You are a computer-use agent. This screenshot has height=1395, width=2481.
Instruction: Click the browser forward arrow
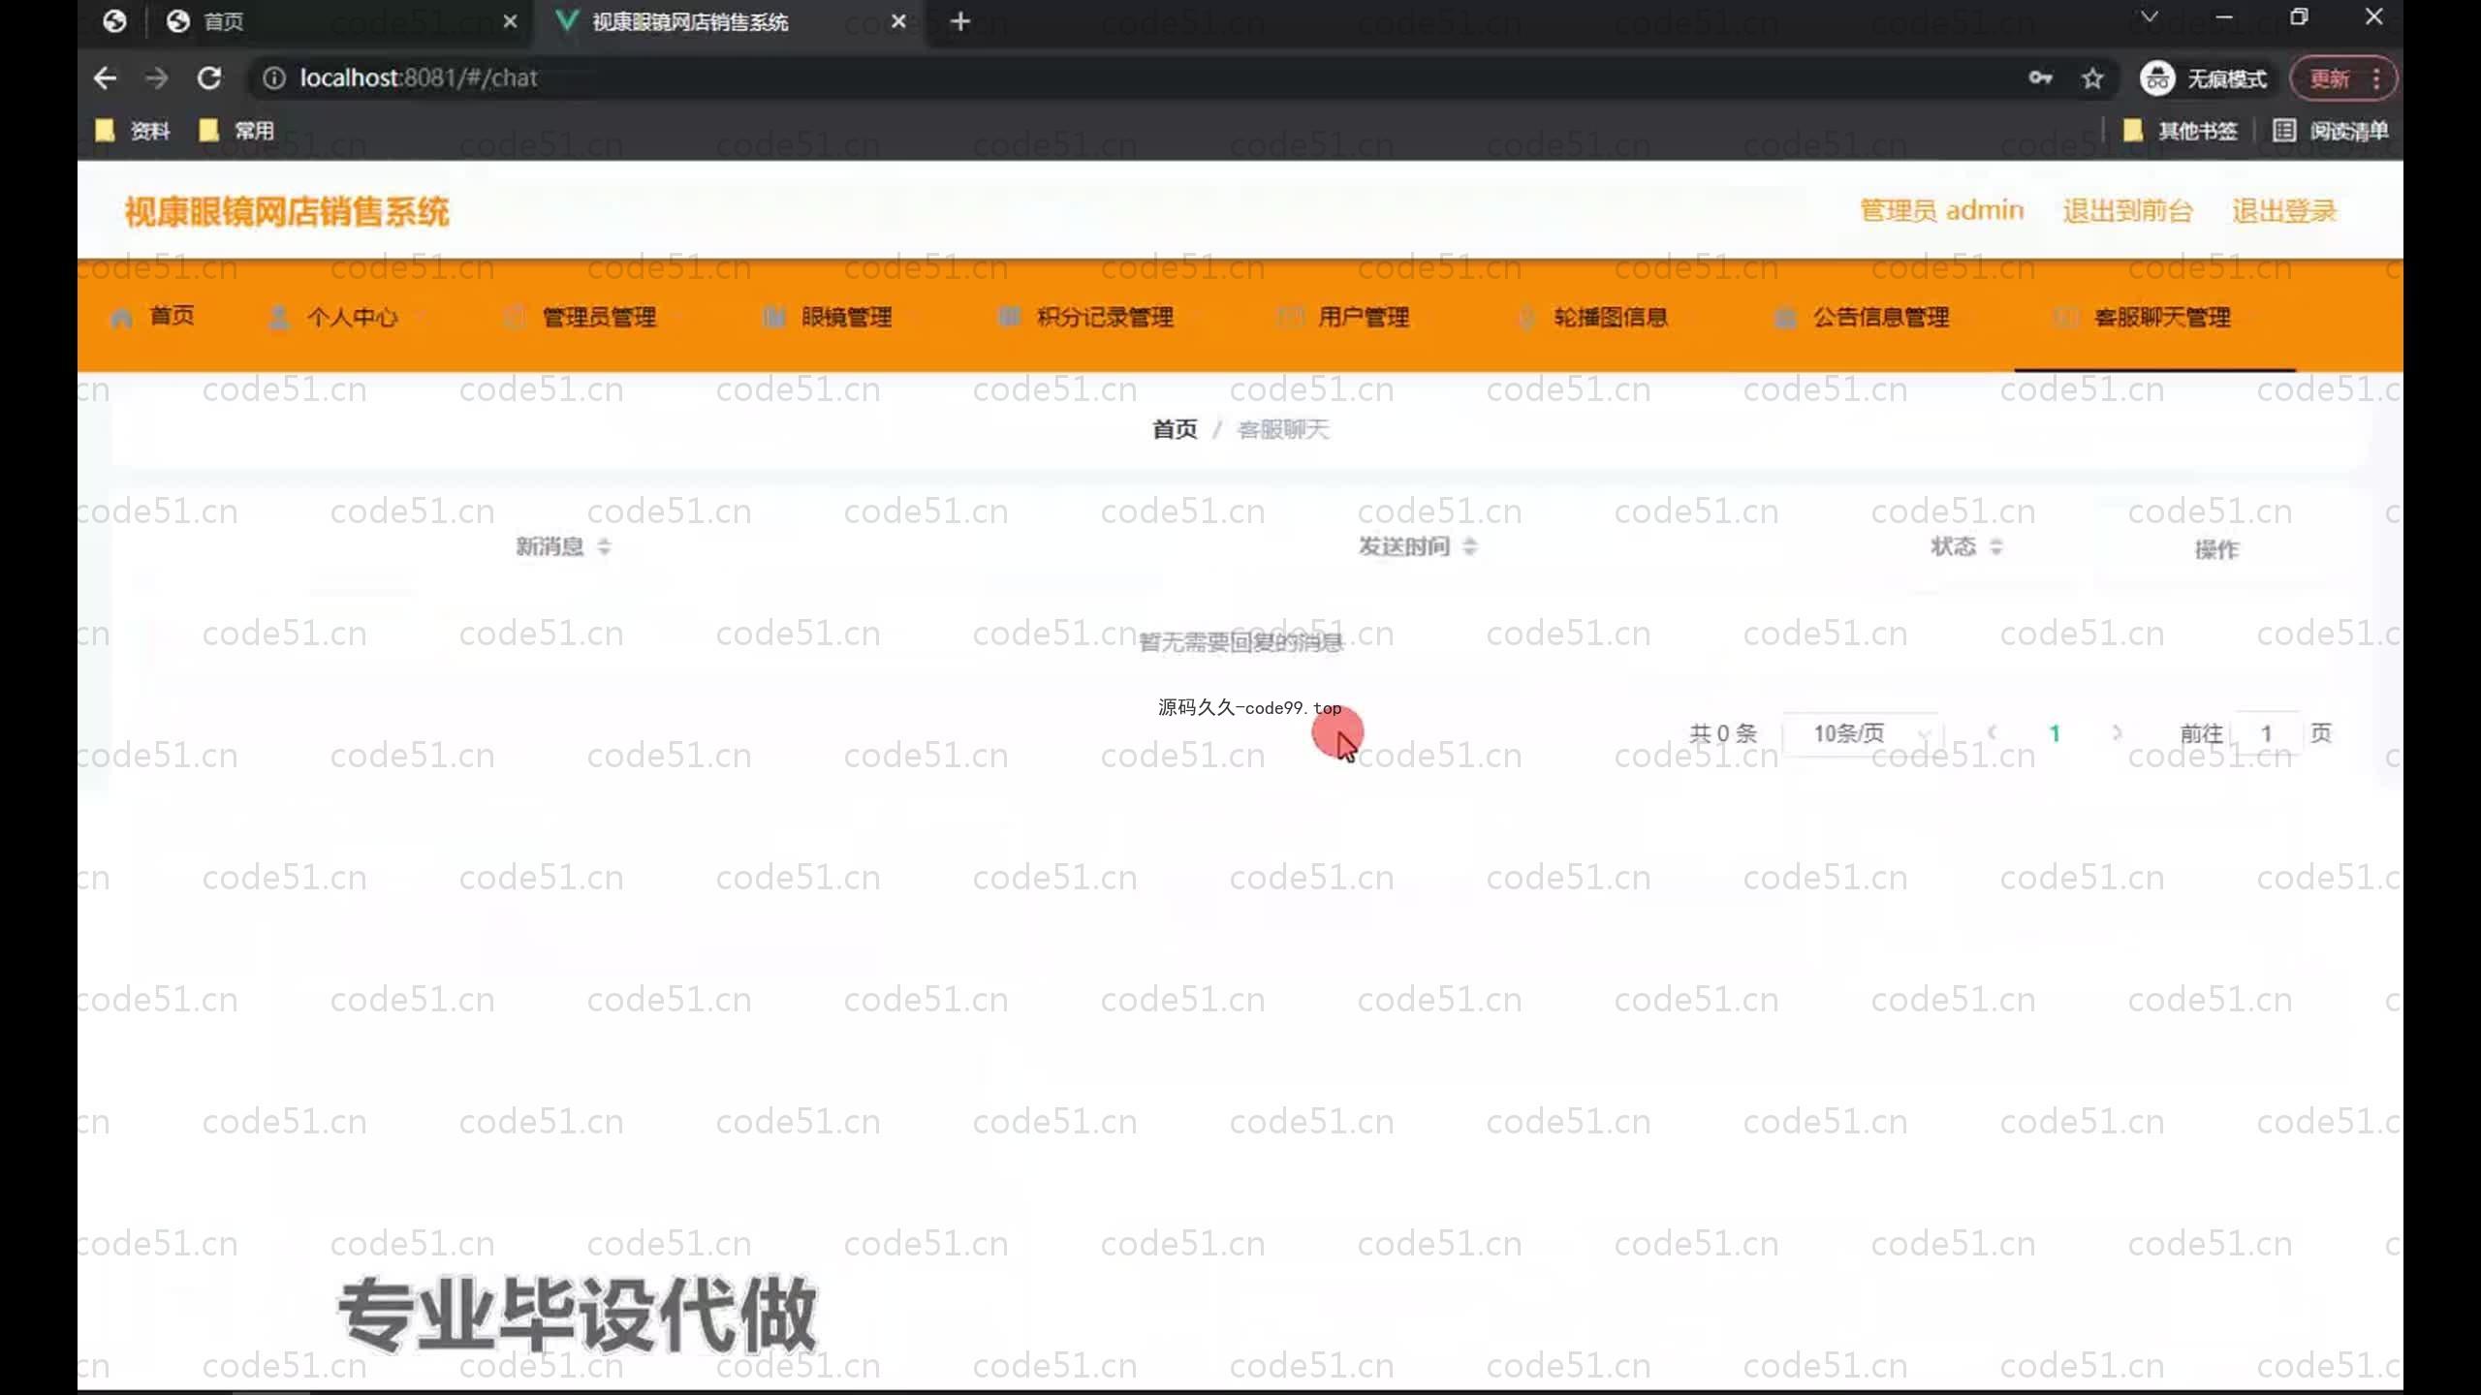(156, 78)
